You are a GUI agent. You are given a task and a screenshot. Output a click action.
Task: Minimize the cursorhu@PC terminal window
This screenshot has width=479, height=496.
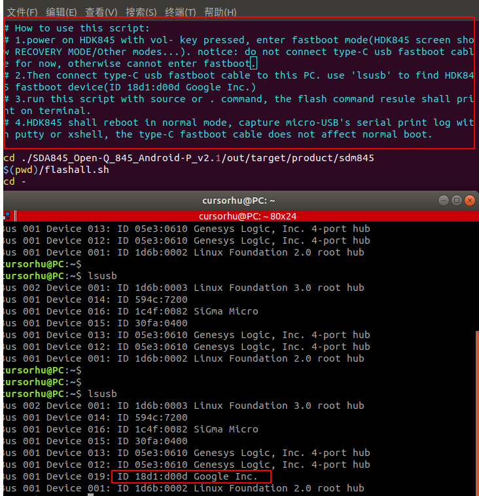coord(444,200)
